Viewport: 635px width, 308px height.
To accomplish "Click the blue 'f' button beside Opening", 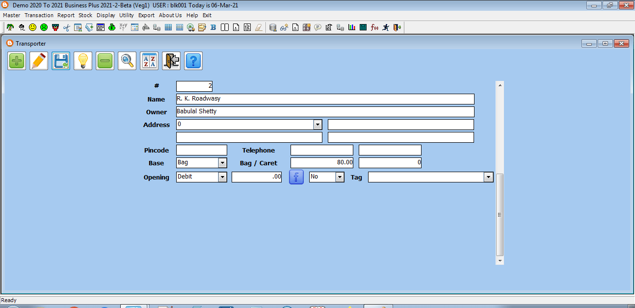I will click(x=296, y=177).
